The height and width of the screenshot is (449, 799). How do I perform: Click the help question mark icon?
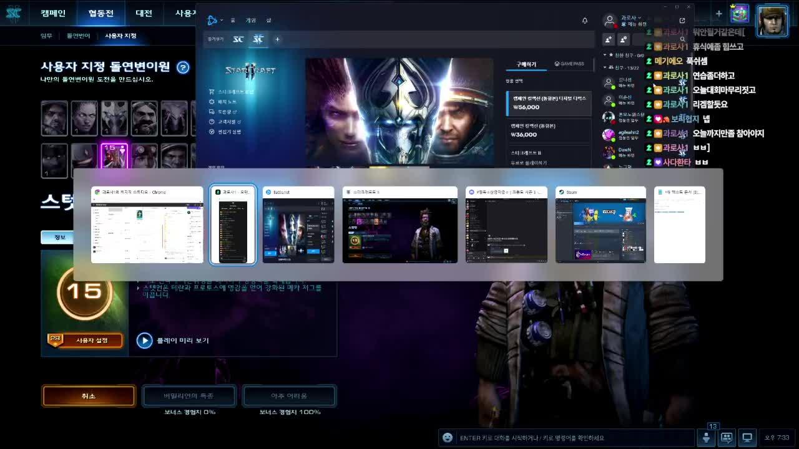tap(183, 67)
